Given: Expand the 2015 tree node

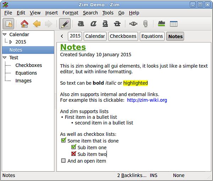Looking at the screenshot, I should coord(11,42).
